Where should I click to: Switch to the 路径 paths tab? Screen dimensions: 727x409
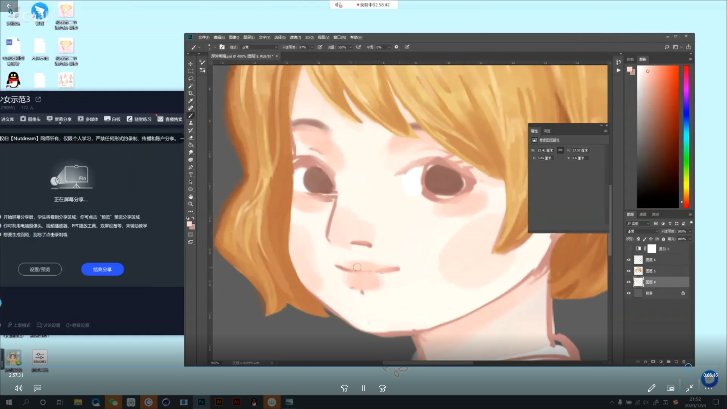tap(655, 214)
